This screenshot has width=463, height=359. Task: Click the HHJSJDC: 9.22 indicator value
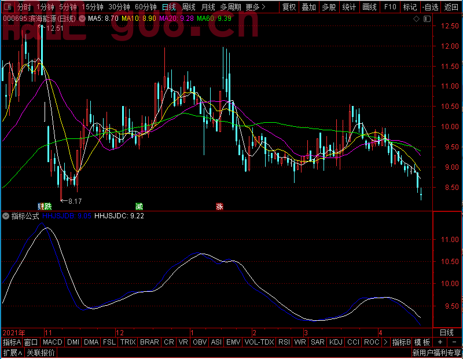pos(119,216)
